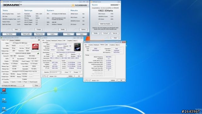Toggle the CUDA computing checkbox
202x114 pixels.
tap(17, 82)
